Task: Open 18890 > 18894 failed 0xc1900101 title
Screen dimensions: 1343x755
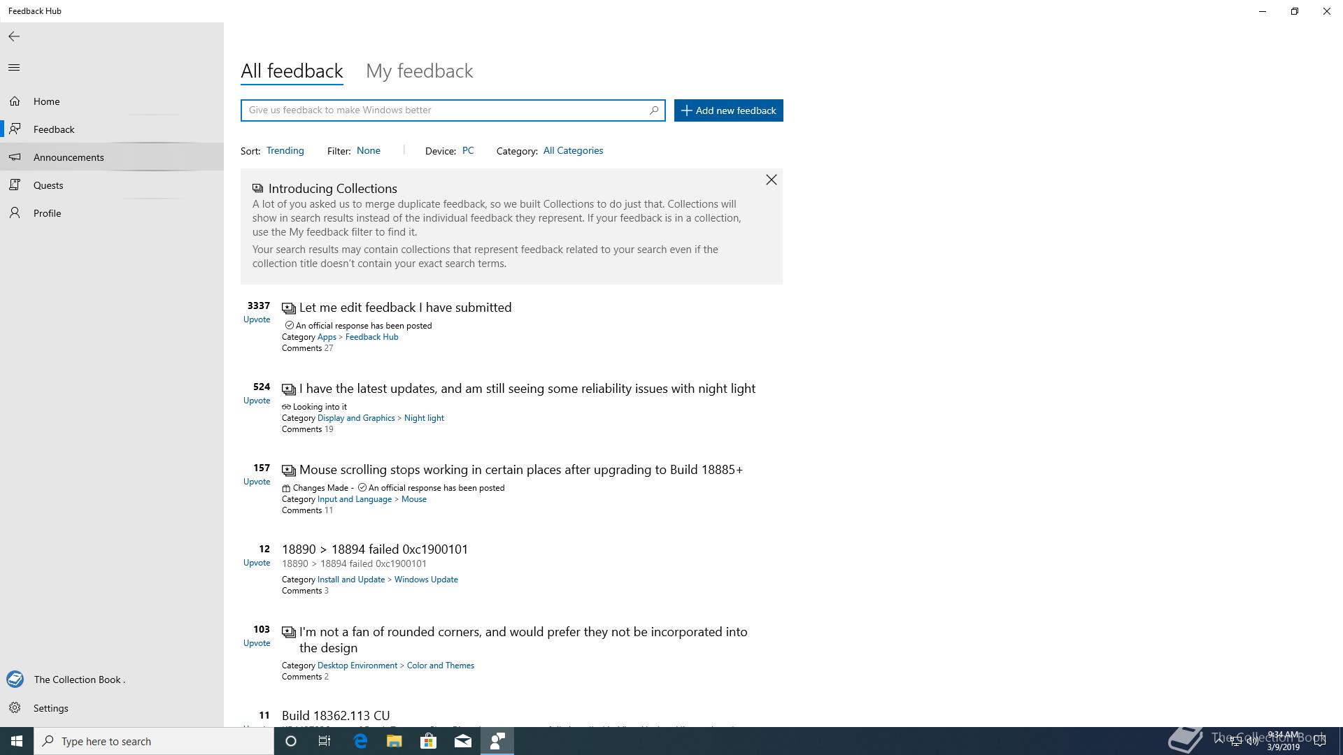Action: [x=375, y=549]
